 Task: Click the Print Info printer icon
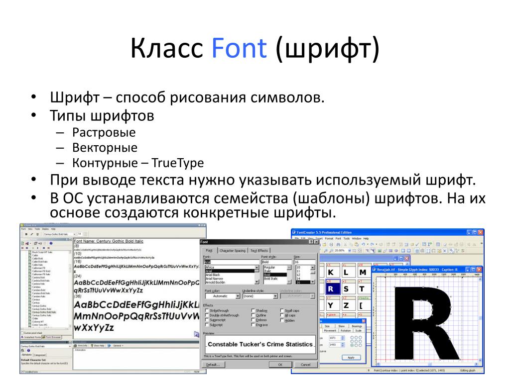(x=76, y=346)
